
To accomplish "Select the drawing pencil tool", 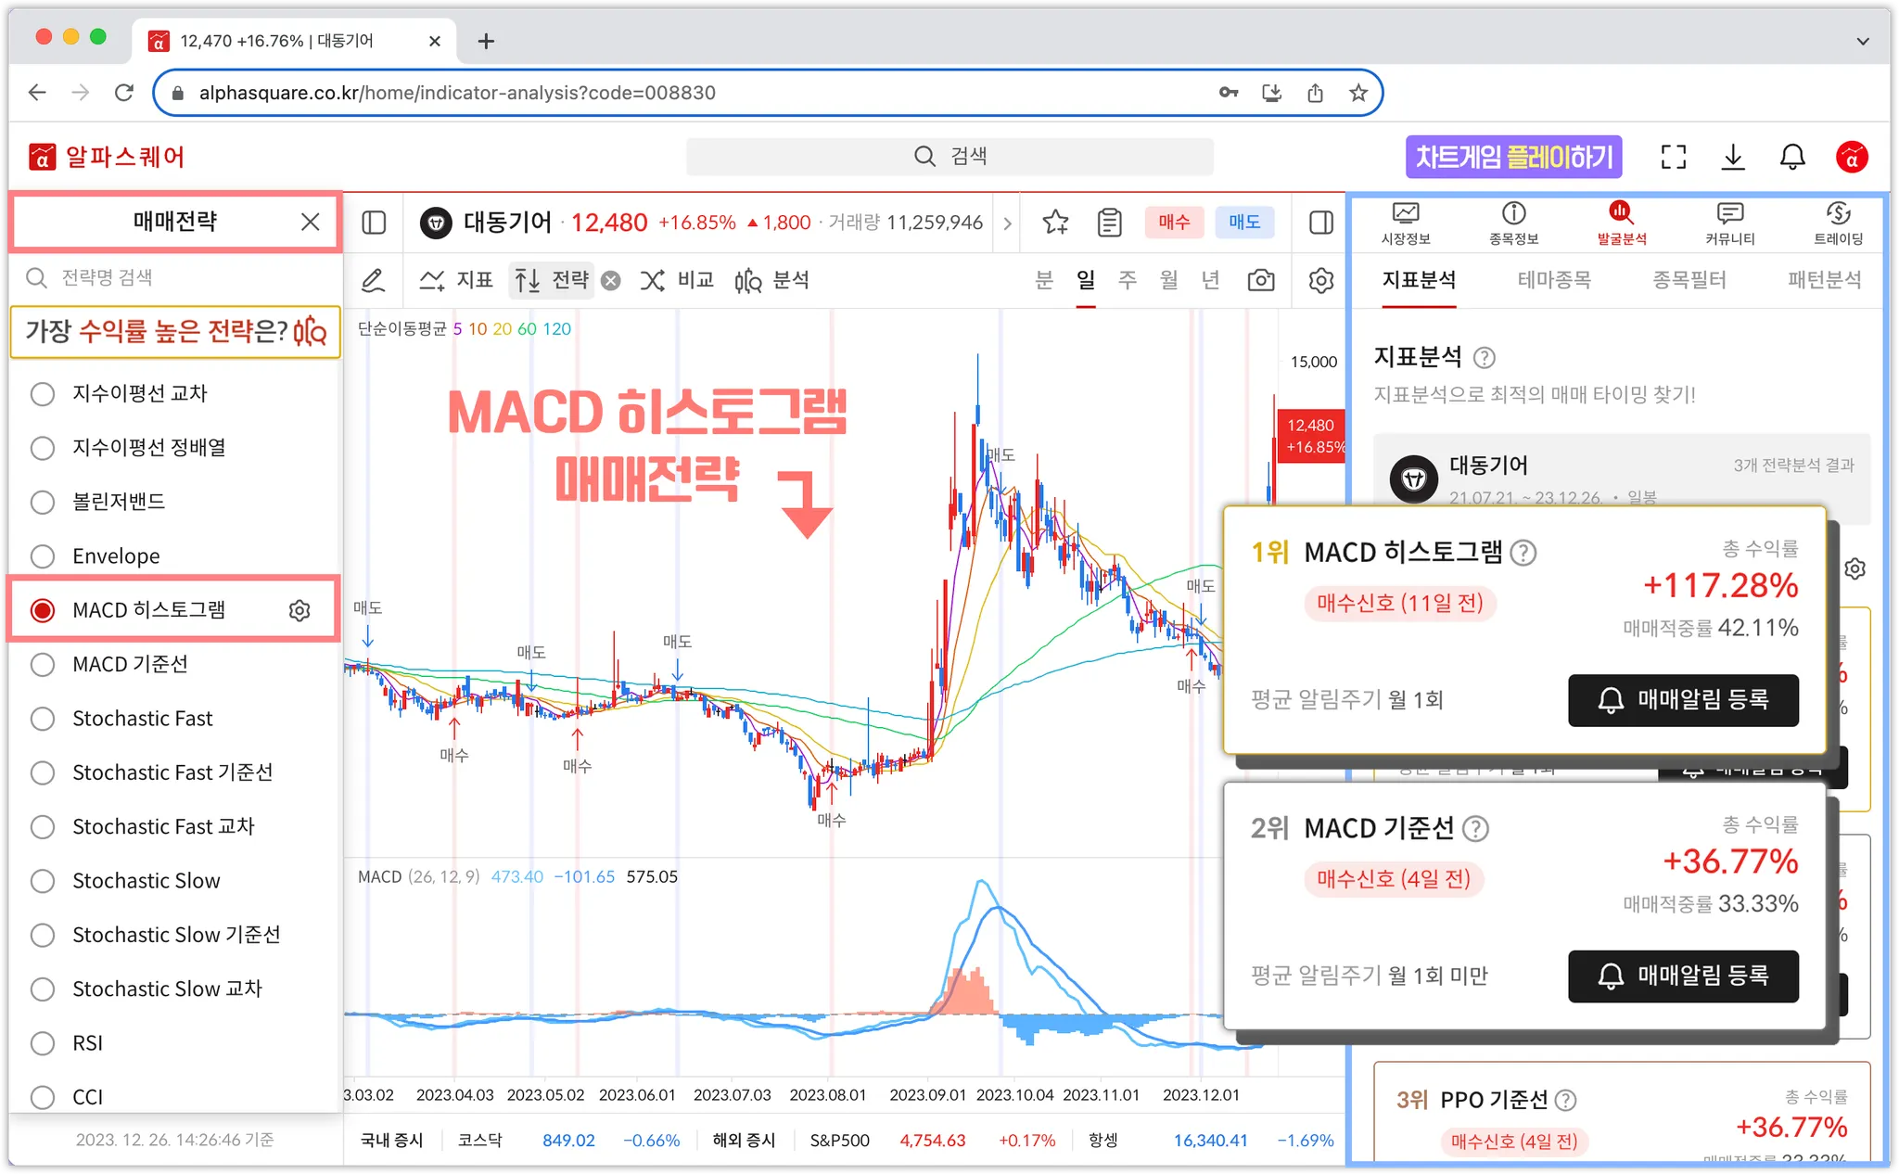I will [374, 280].
